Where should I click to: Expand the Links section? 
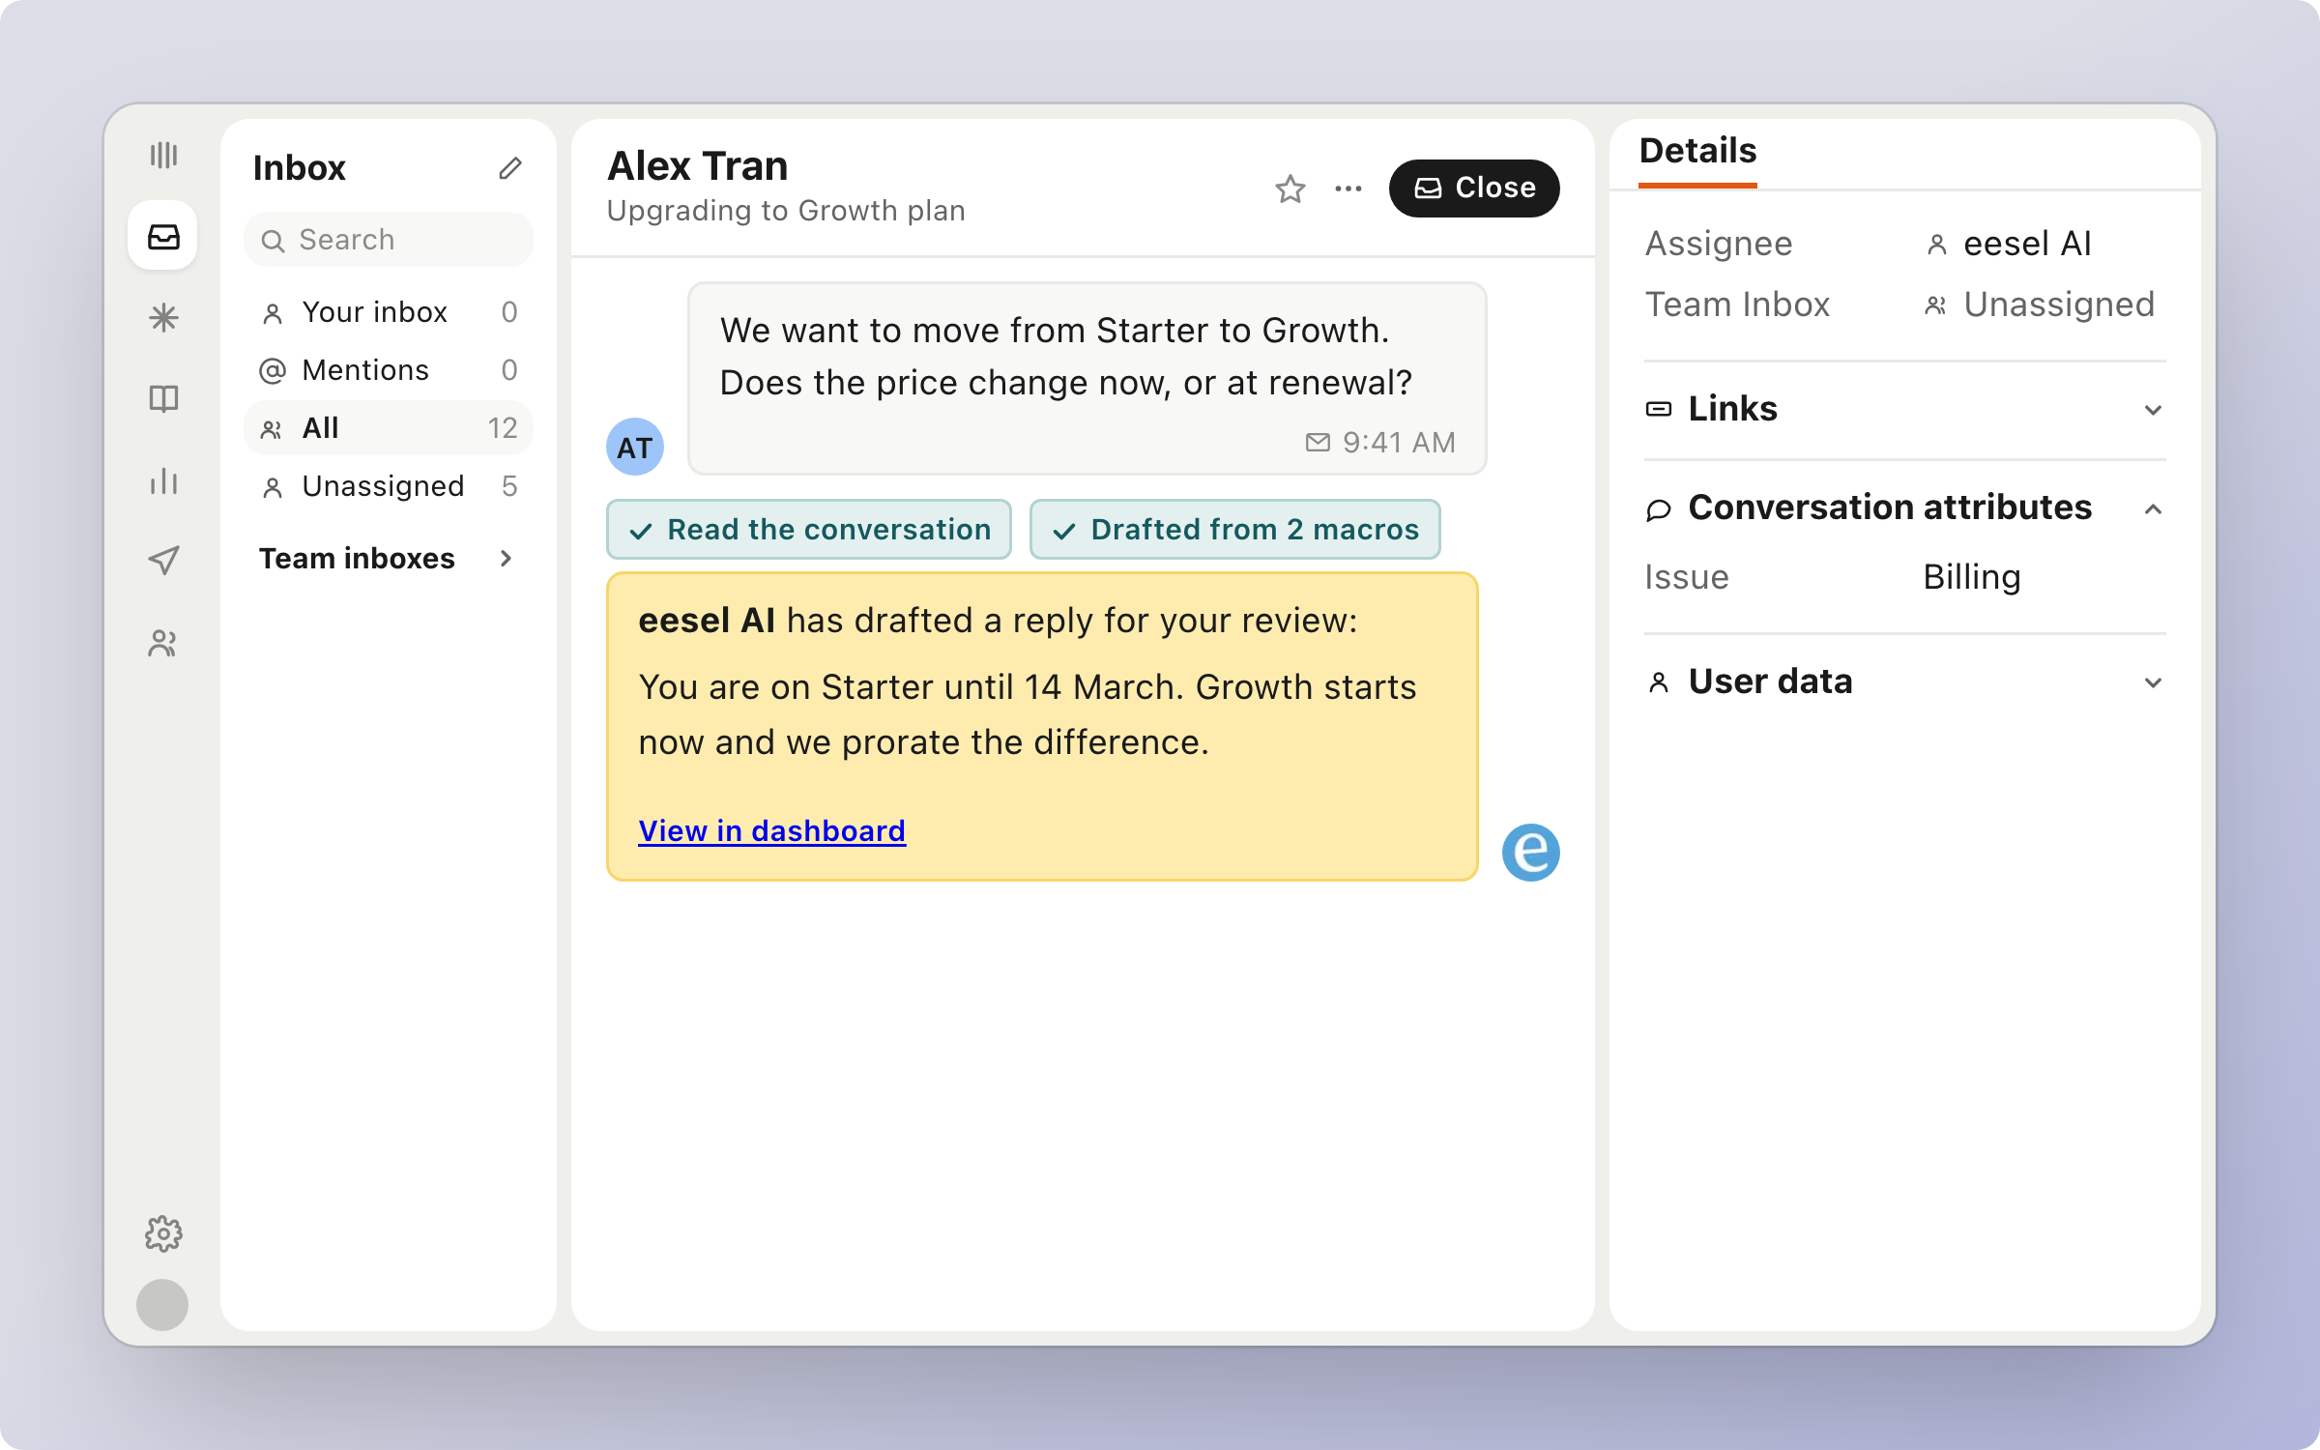point(1904,409)
